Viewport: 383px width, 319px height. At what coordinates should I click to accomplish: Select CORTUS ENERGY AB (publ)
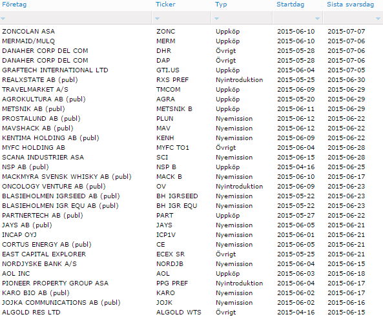pos(47,245)
